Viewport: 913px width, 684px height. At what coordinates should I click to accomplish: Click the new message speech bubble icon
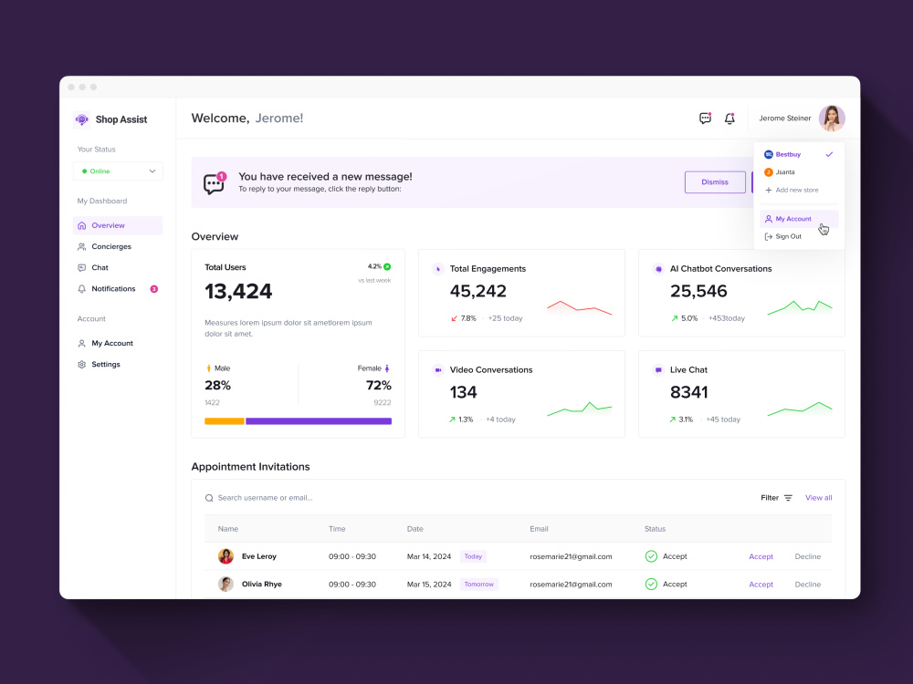coord(214,183)
